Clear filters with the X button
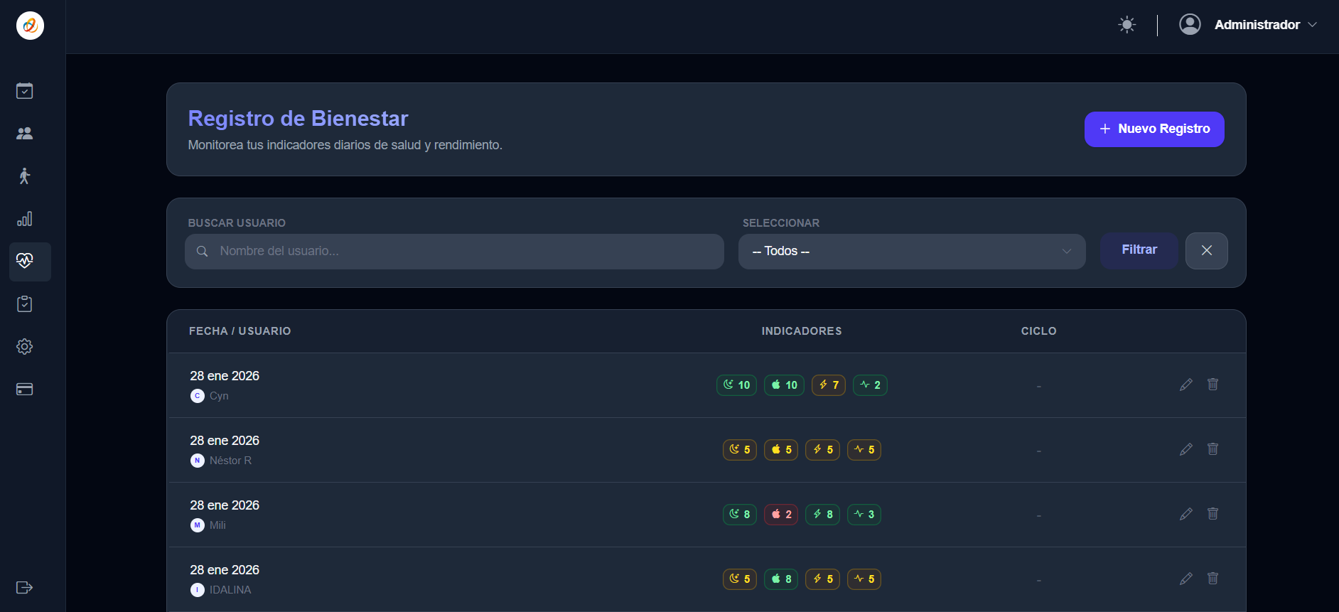 point(1206,251)
